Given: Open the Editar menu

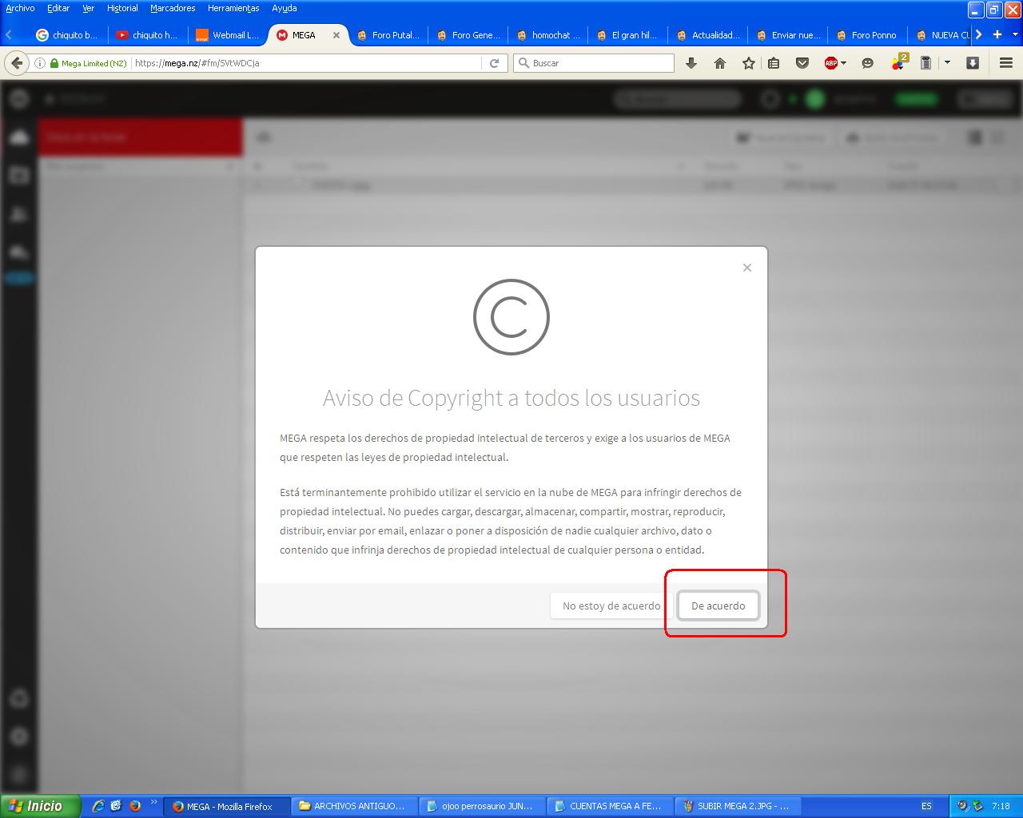Looking at the screenshot, I should (58, 8).
